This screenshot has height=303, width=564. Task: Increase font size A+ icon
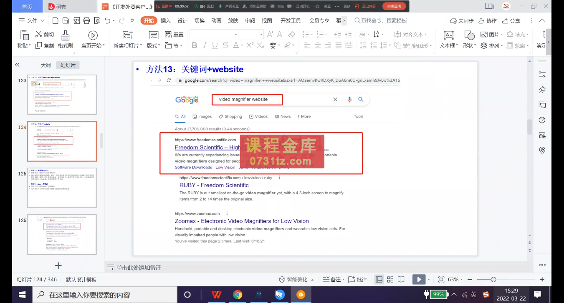(x=270, y=35)
